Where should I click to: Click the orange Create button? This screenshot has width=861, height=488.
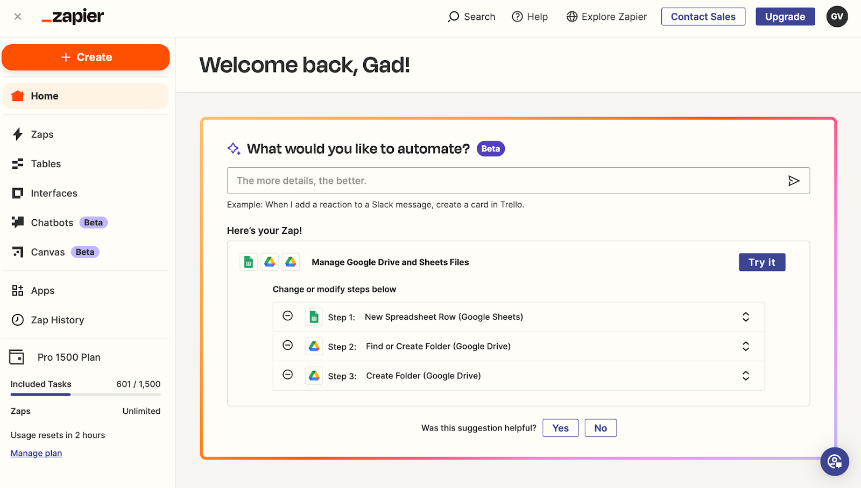click(x=86, y=57)
